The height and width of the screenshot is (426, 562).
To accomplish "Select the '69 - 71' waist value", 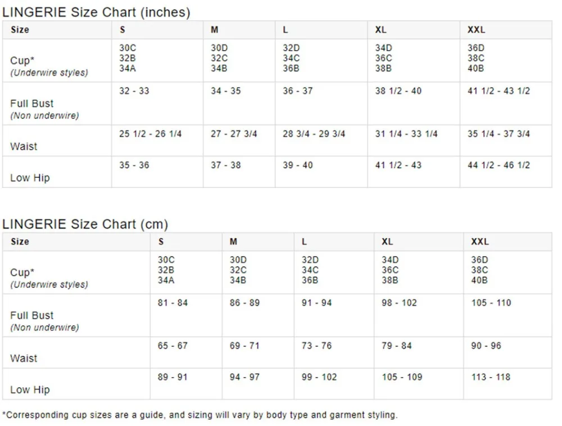I will pyautogui.click(x=244, y=346).
